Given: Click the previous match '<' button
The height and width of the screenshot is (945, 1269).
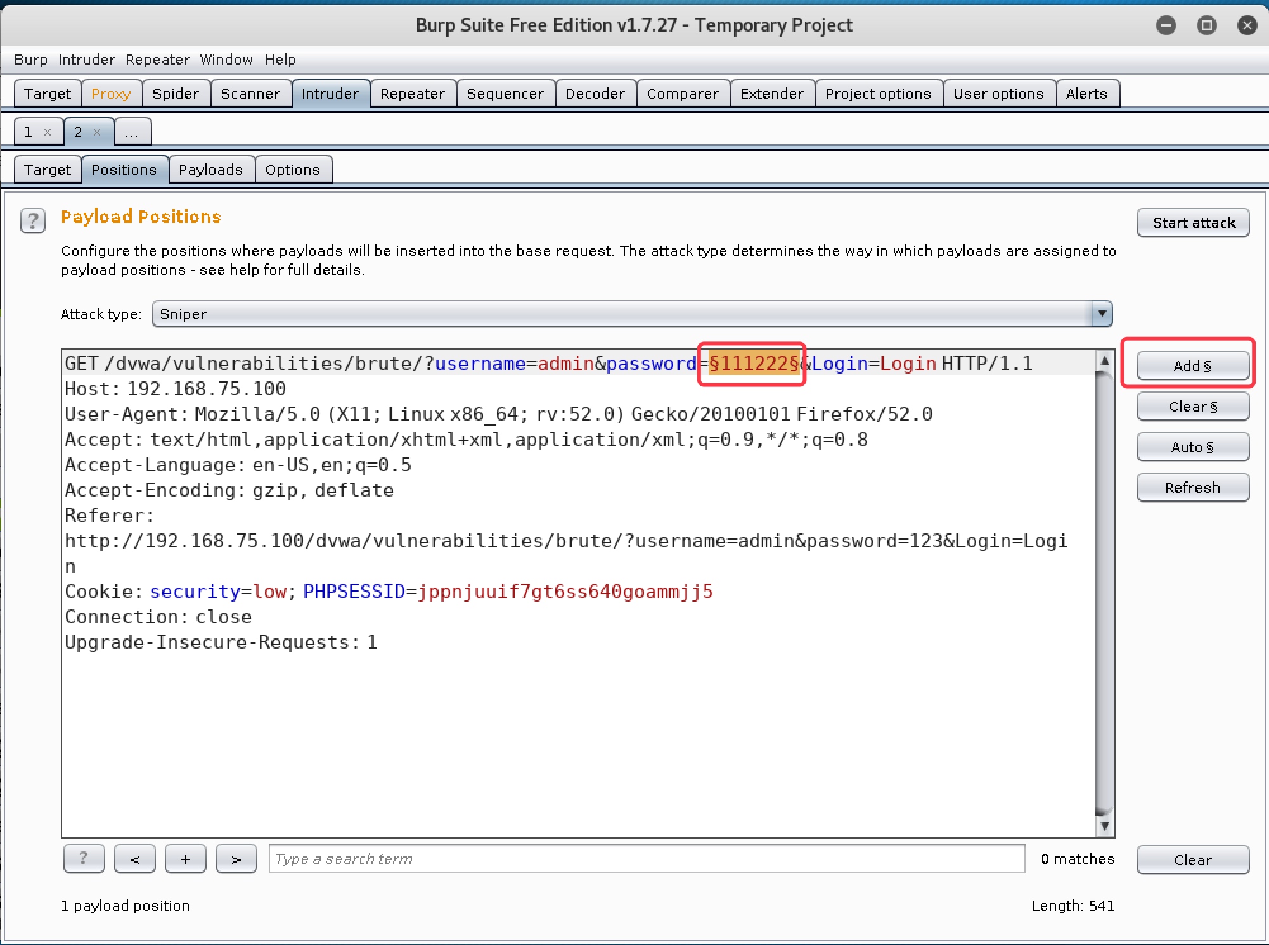Looking at the screenshot, I should click(x=134, y=859).
